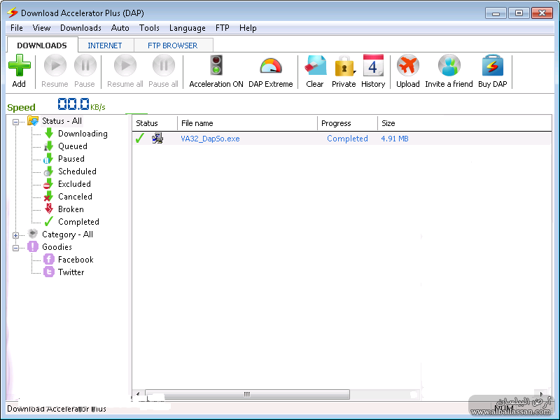
Task: Sort by the File name column header
Action: pos(247,123)
